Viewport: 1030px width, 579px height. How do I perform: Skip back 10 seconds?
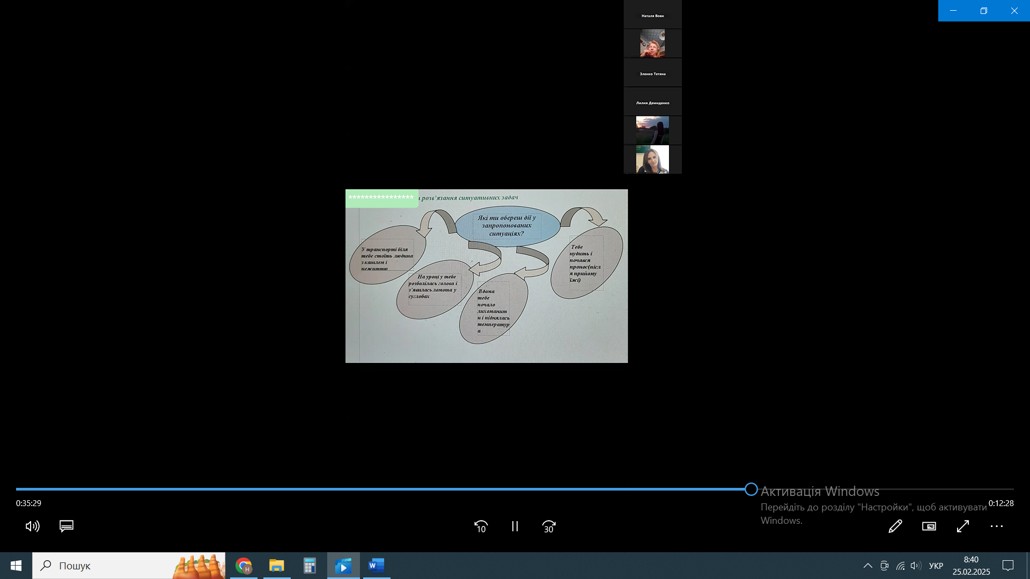(x=481, y=526)
